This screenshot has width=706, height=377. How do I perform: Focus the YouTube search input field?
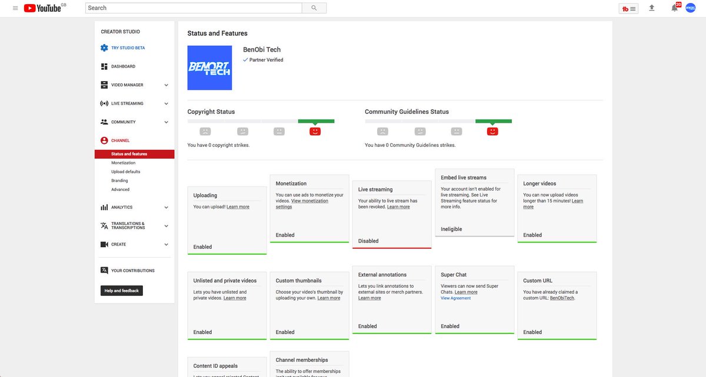click(x=194, y=8)
